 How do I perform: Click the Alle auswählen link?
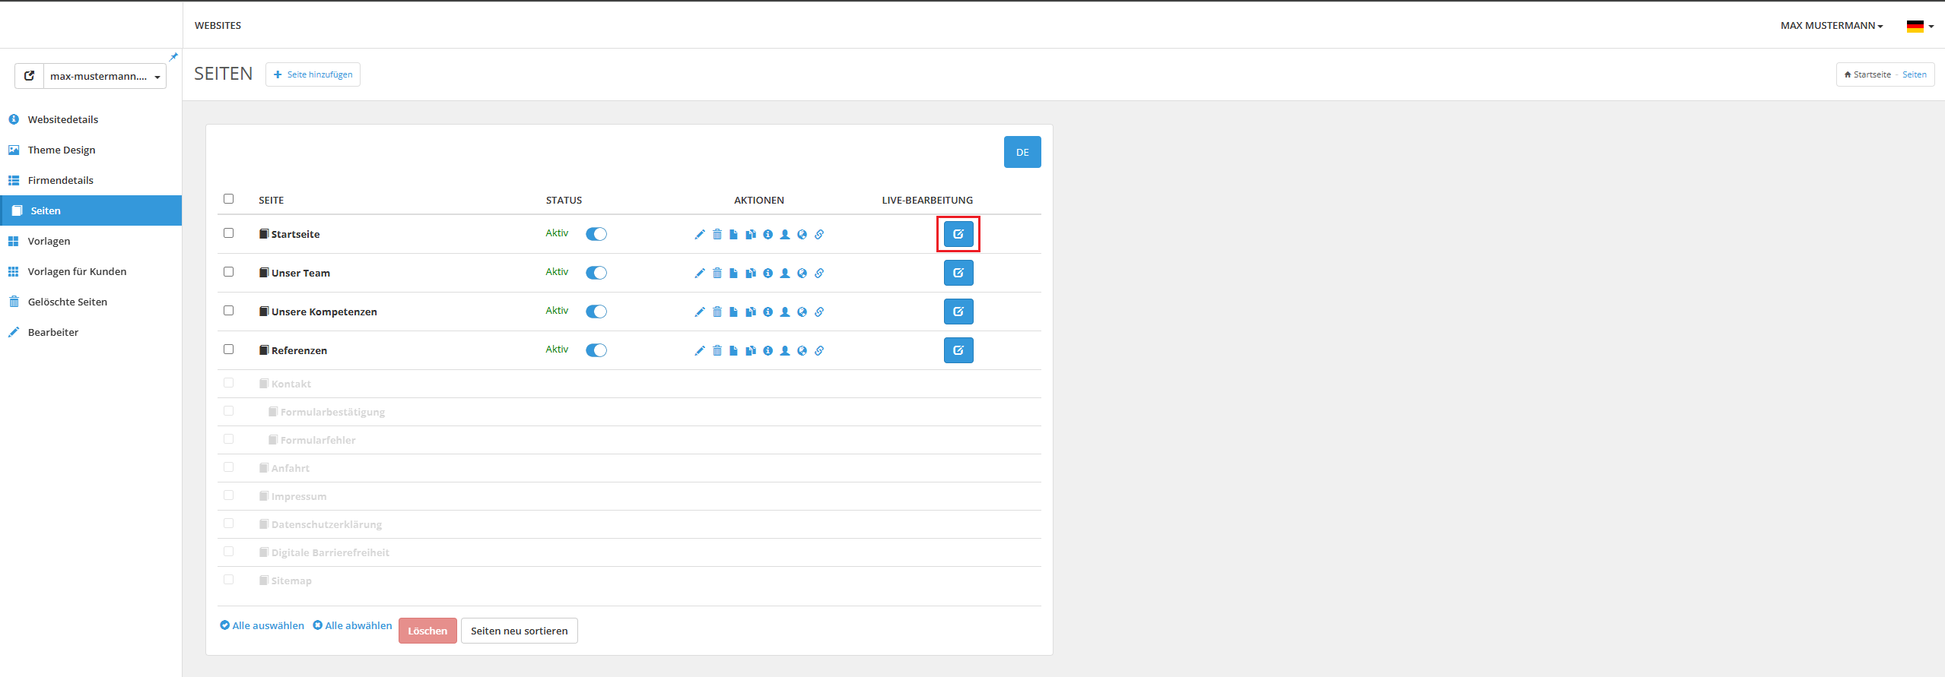262,625
